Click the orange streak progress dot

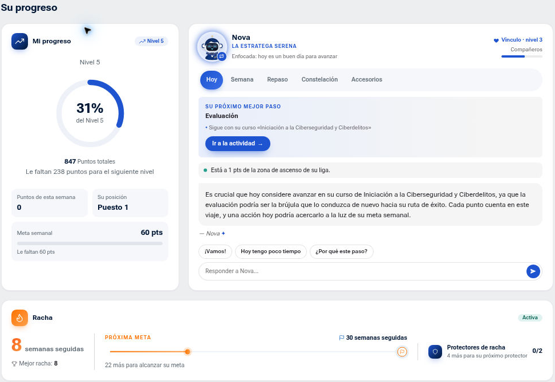click(188, 352)
